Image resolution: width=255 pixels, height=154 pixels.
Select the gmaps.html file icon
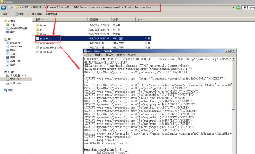coord(38,52)
